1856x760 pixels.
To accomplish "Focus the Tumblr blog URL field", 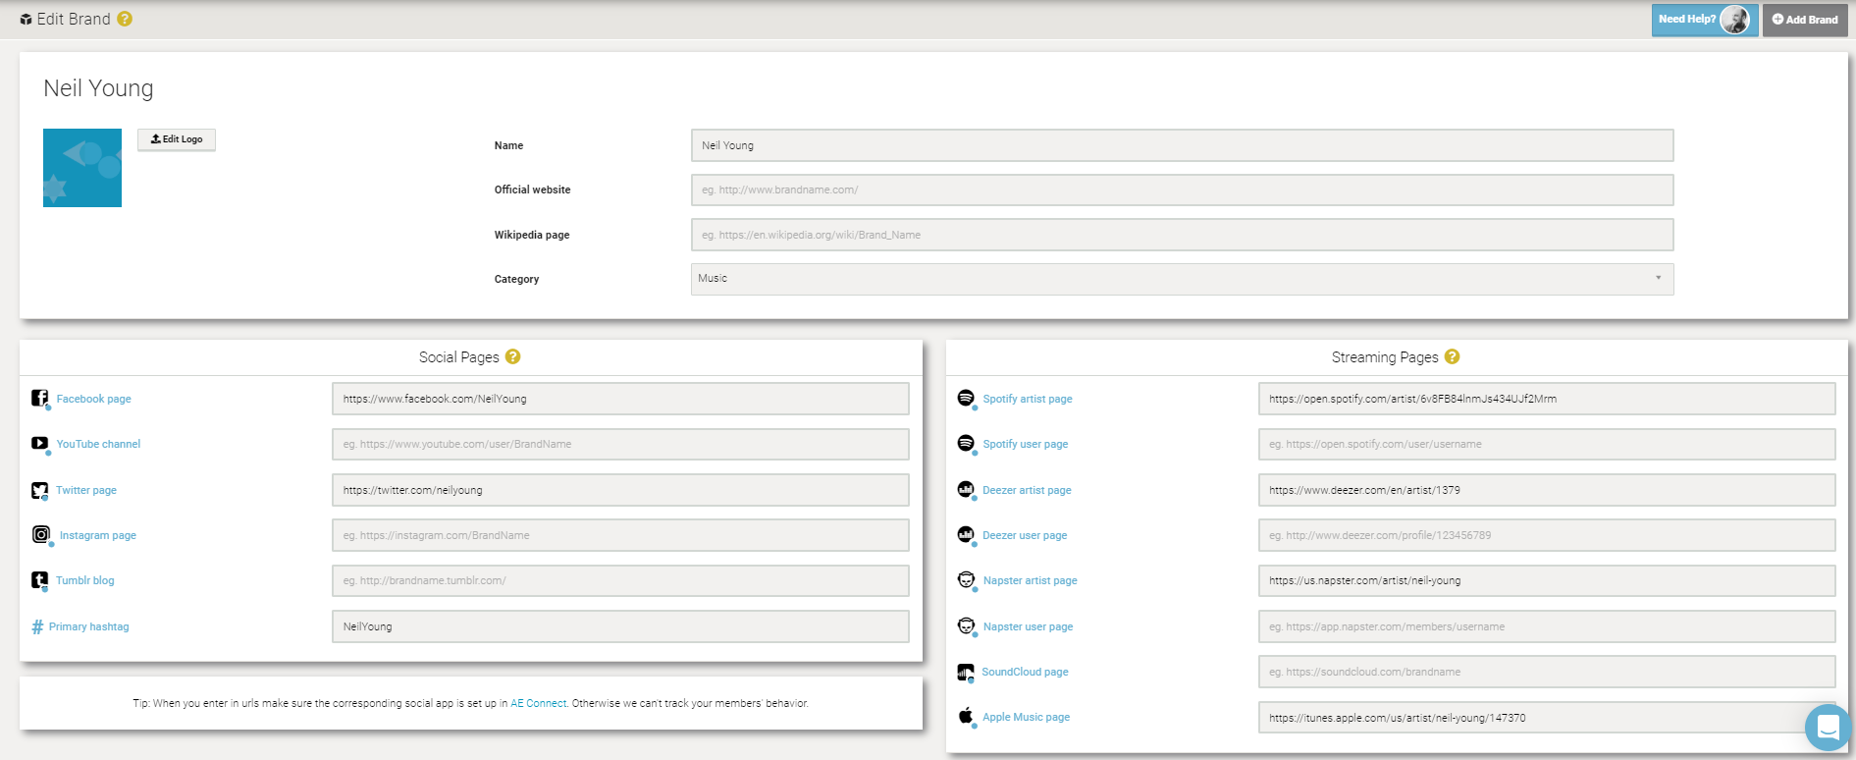I will pos(620,580).
